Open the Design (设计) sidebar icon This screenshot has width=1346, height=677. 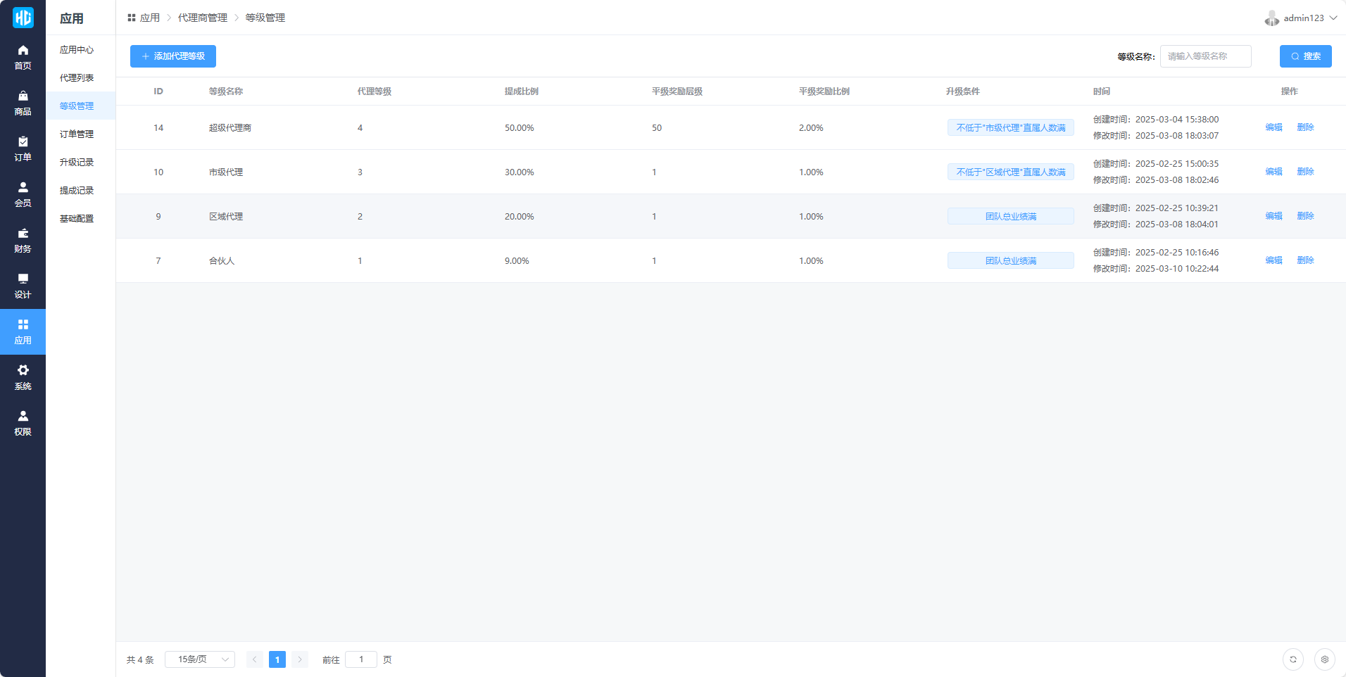click(x=23, y=286)
